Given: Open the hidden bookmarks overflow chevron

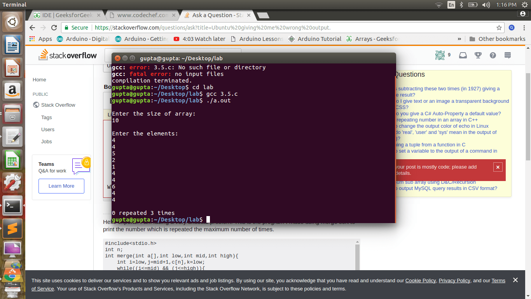Looking at the screenshot, I should pyautogui.click(x=459, y=39).
